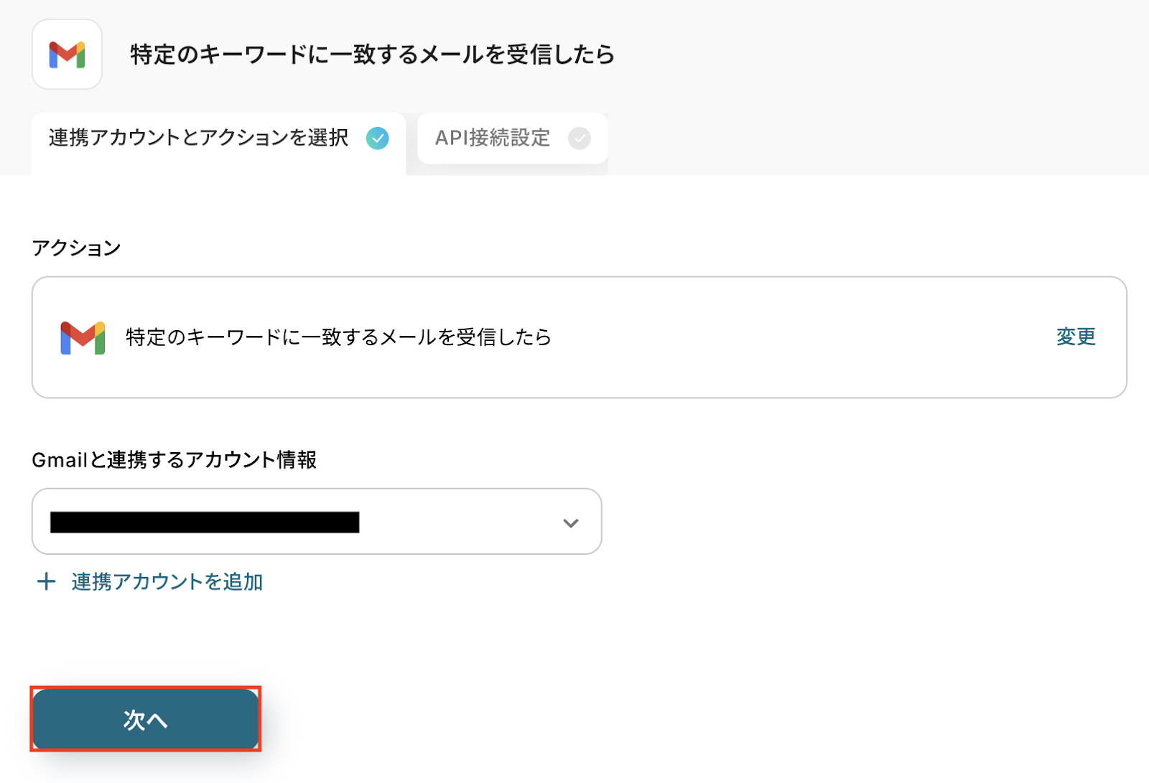Screen dimensions: 1149x783
Task: Click the plus icon beside 連携アカウントを追加
Action: tap(46, 581)
